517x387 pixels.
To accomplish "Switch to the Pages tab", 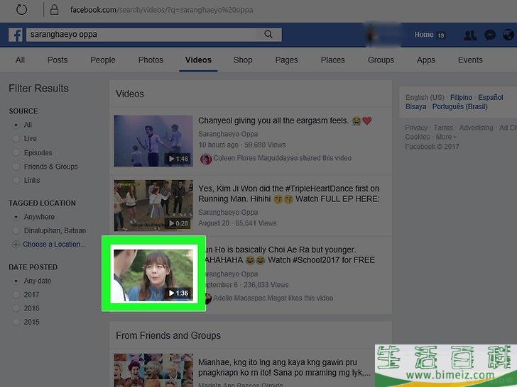I will click(x=286, y=60).
